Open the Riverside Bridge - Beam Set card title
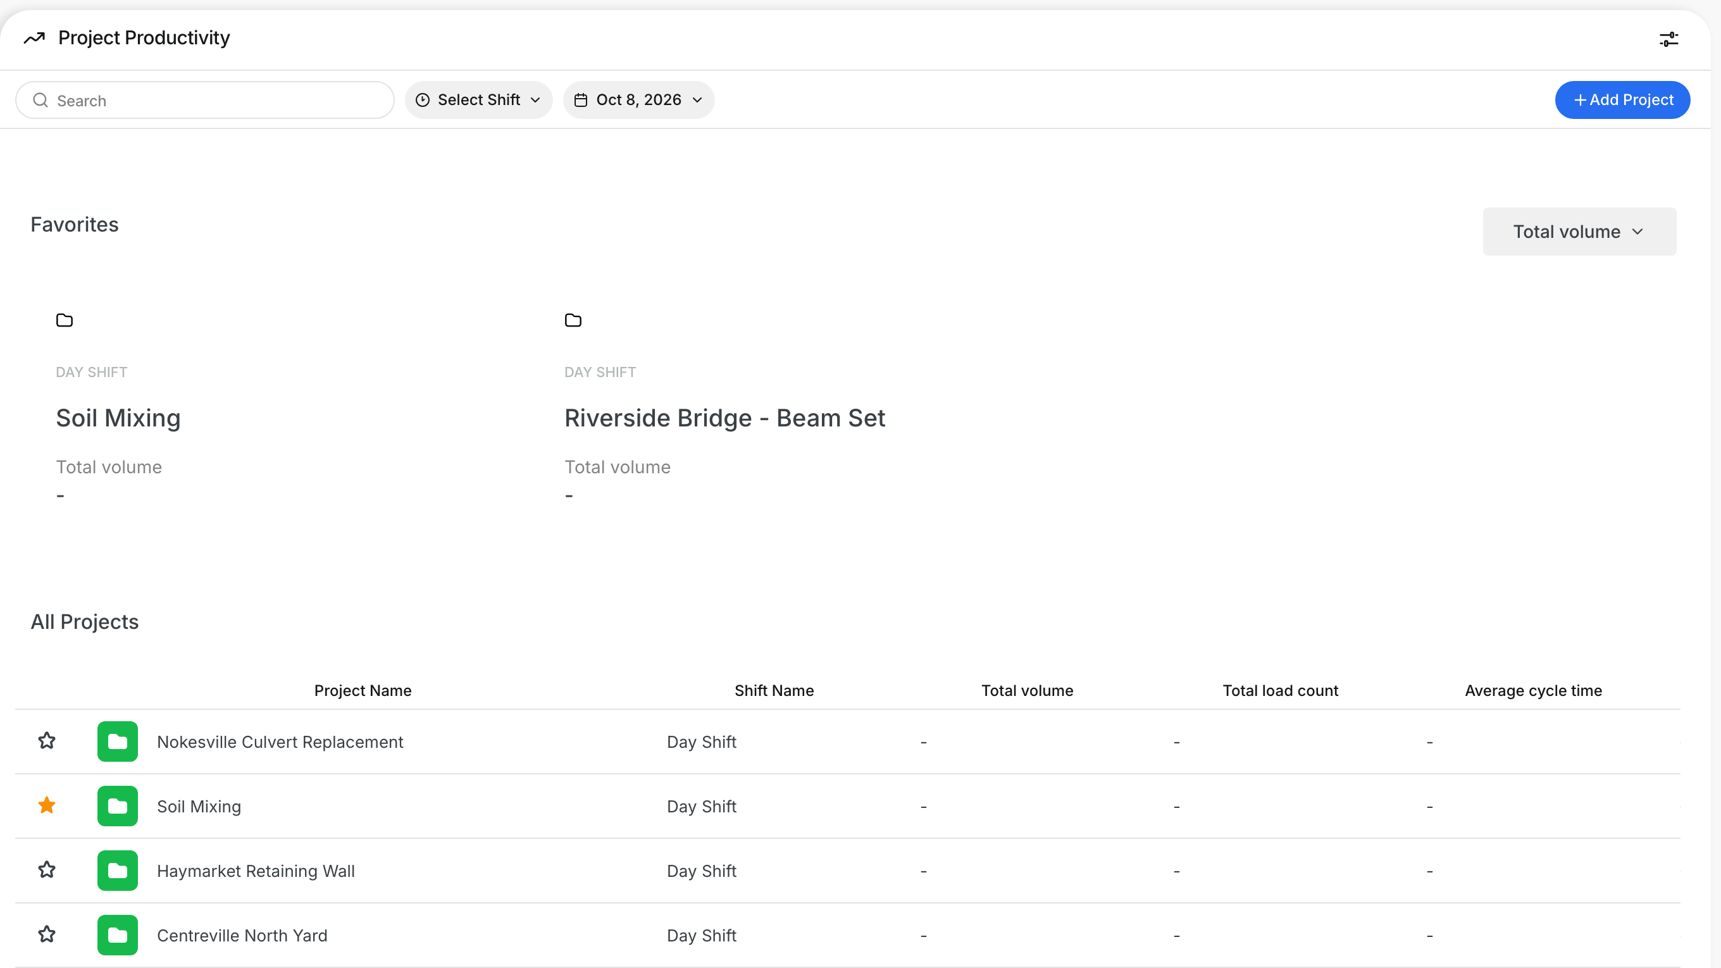1721x968 pixels. pos(724,418)
